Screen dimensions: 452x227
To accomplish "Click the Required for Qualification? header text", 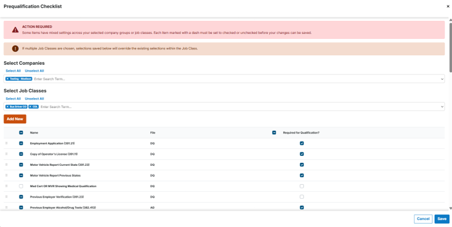I will tap(301, 133).
